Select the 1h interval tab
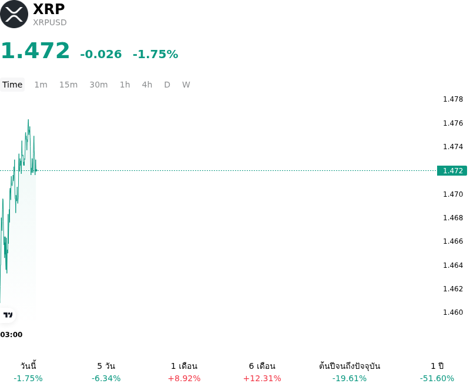This screenshot has width=470, height=390. (x=125, y=85)
